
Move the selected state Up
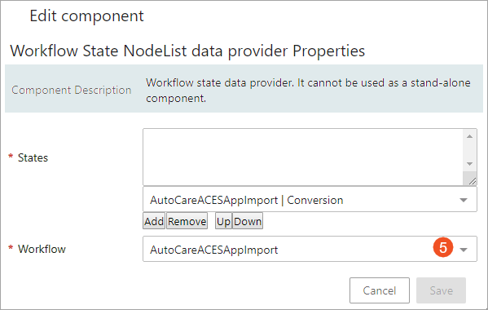point(223,221)
